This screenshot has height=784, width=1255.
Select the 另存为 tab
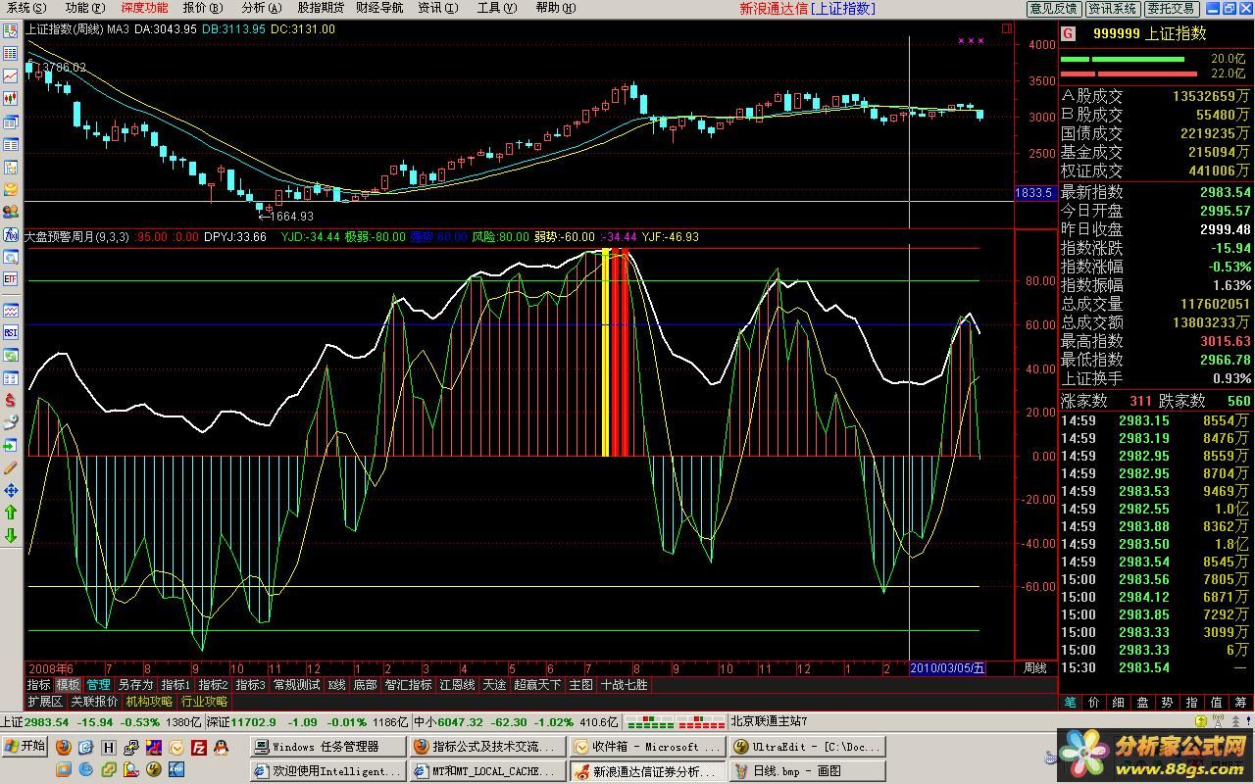click(135, 685)
